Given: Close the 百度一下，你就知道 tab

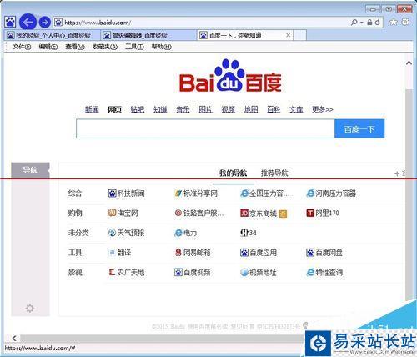Looking at the screenshot, I should coord(289,35).
